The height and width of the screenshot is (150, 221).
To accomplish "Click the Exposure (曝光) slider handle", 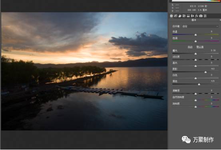I will point(196,54).
